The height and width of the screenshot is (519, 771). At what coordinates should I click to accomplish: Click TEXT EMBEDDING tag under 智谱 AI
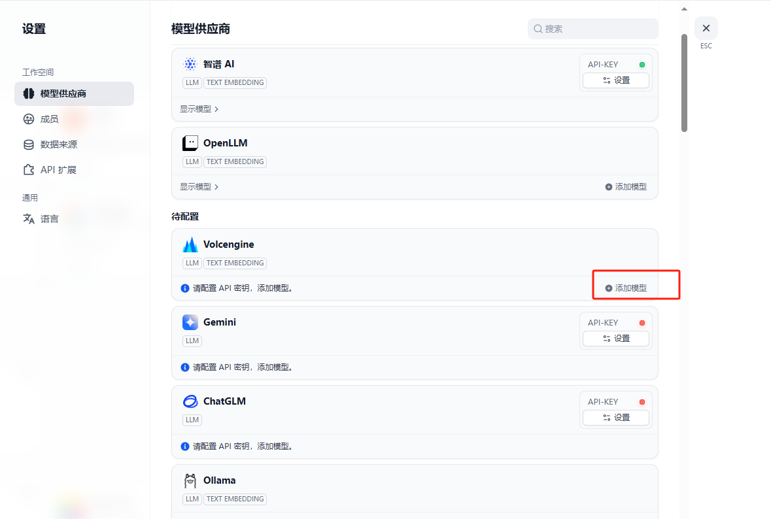[235, 82]
